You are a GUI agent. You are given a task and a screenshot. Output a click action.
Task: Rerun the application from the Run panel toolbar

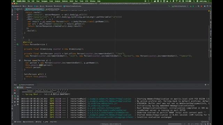coord(15,88)
